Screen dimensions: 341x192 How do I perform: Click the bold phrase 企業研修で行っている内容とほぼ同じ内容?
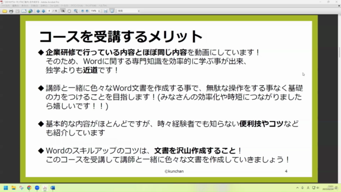pos(116,52)
